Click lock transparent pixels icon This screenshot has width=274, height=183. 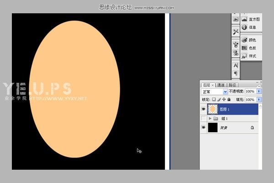point(214,99)
